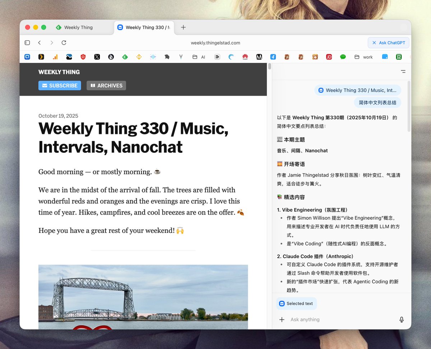This screenshot has width=431, height=349.
Task: Open the audio waveform bookmark icon
Action: 153,57
